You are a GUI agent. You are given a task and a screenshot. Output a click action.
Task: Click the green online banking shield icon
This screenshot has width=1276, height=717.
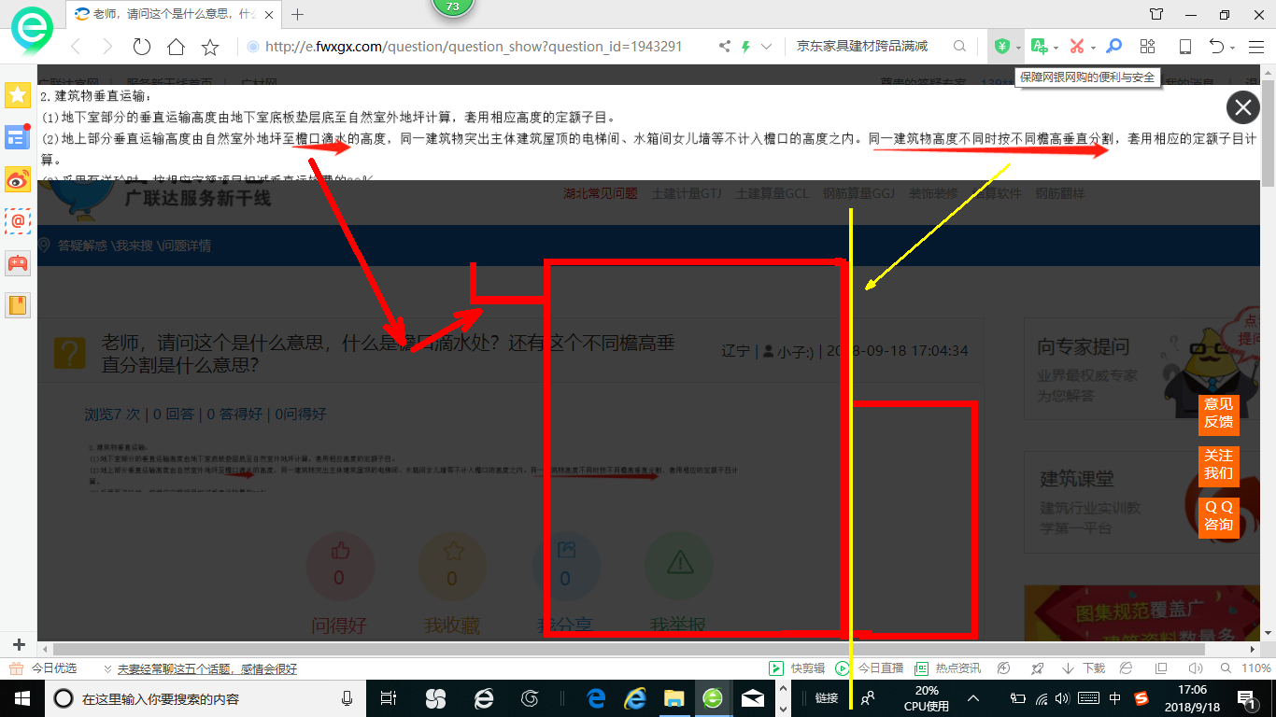(1001, 47)
